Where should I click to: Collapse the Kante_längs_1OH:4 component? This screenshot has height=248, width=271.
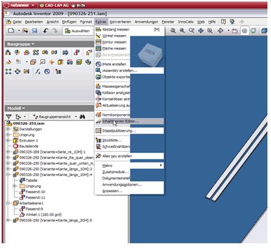pos(8,175)
